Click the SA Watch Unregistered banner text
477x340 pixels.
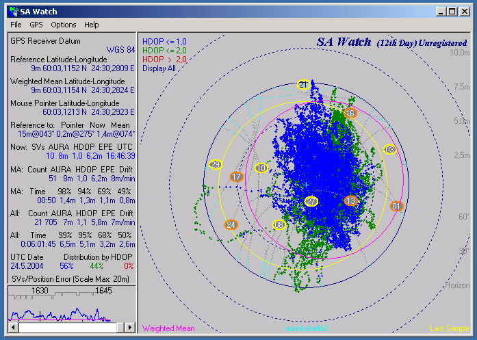click(x=391, y=42)
